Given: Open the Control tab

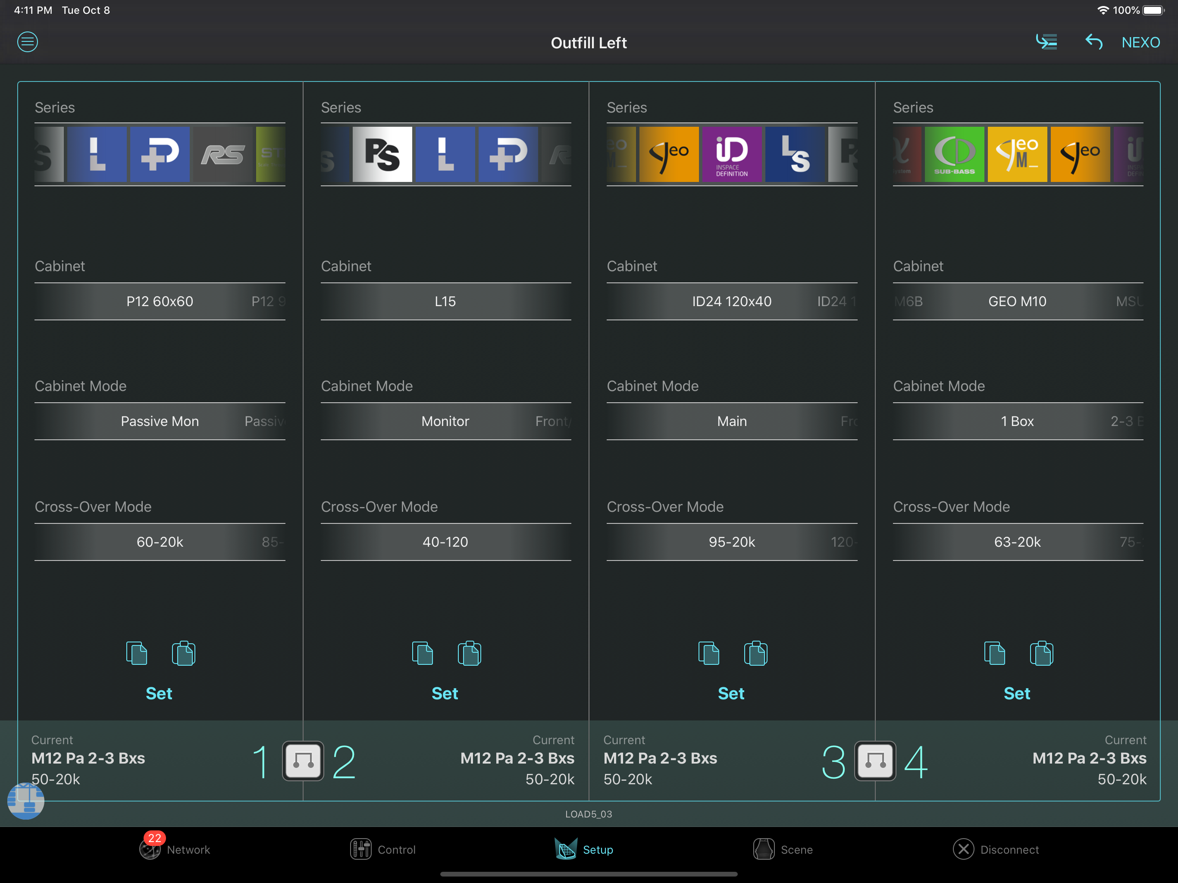Looking at the screenshot, I should pyautogui.click(x=382, y=849).
